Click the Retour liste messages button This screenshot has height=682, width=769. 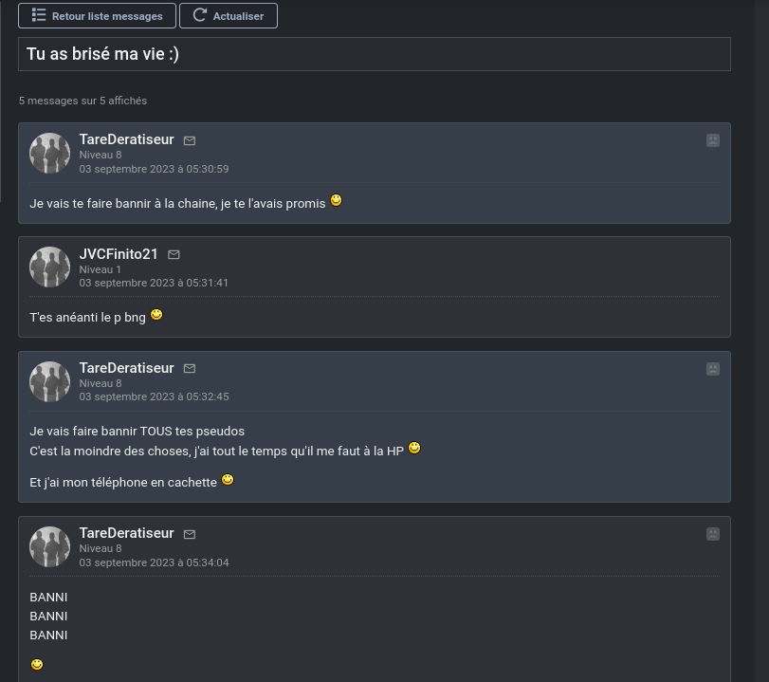tap(97, 16)
